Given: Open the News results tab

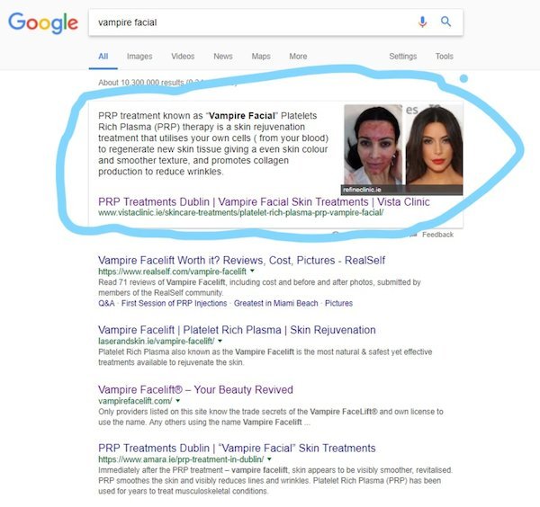Looking at the screenshot, I should coord(223,57).
